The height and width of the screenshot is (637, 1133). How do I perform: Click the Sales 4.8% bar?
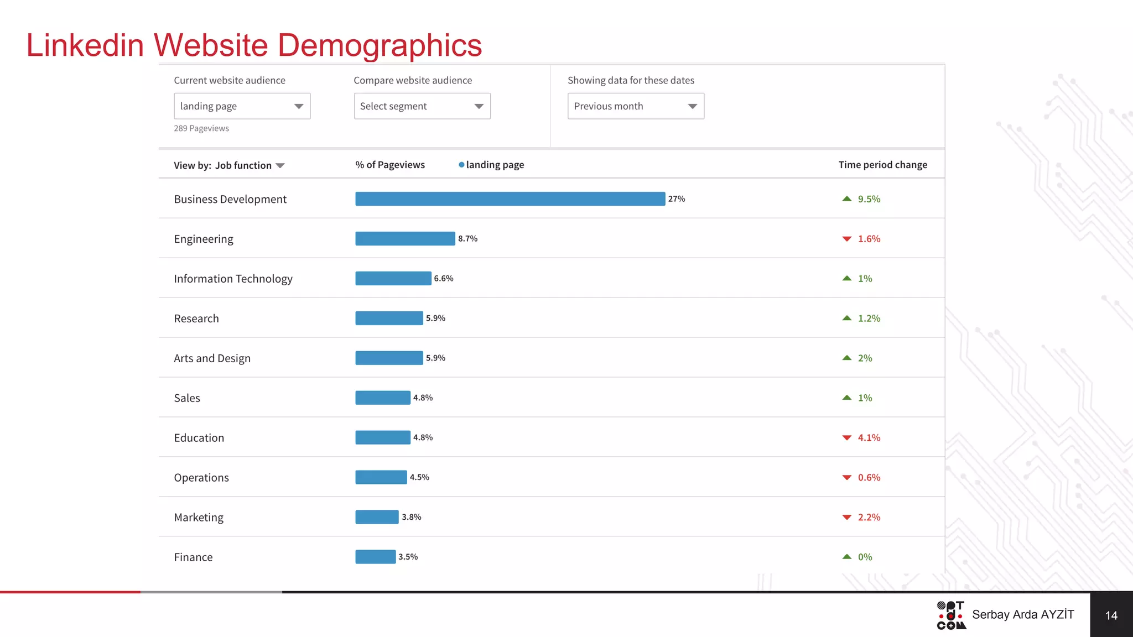383,398
